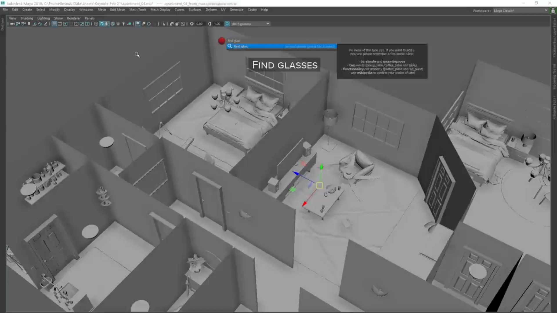557x313 pixels.
Task: Open the Mesh Display menu
Action: click(160, 10)
